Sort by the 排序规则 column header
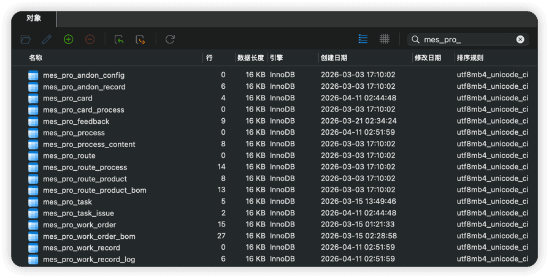This screenshot has height=278, width=549. pos(470,58)
